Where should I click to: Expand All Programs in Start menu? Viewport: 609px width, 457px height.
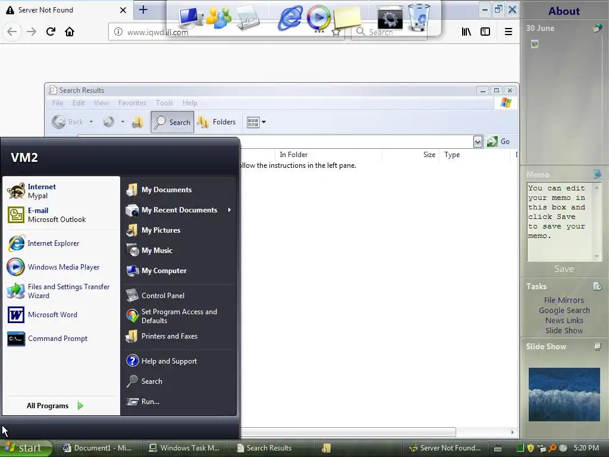pyautogui.click(x=55, y=406)
